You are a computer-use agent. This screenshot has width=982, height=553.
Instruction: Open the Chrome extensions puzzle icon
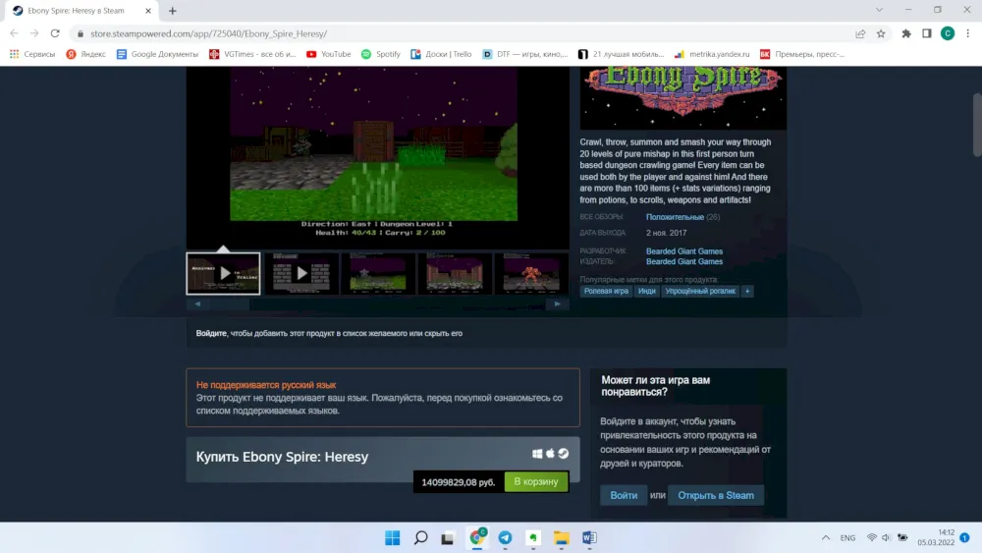coord(906,33)
